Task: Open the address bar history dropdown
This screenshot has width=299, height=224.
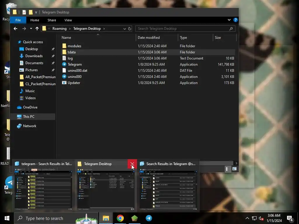Action: [x=124, y=29]
